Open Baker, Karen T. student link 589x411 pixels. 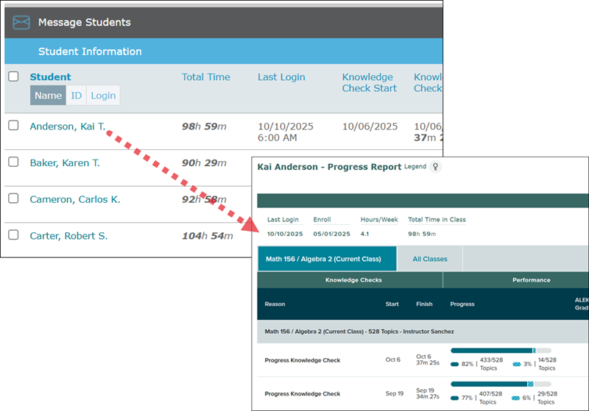click(65, 162)
